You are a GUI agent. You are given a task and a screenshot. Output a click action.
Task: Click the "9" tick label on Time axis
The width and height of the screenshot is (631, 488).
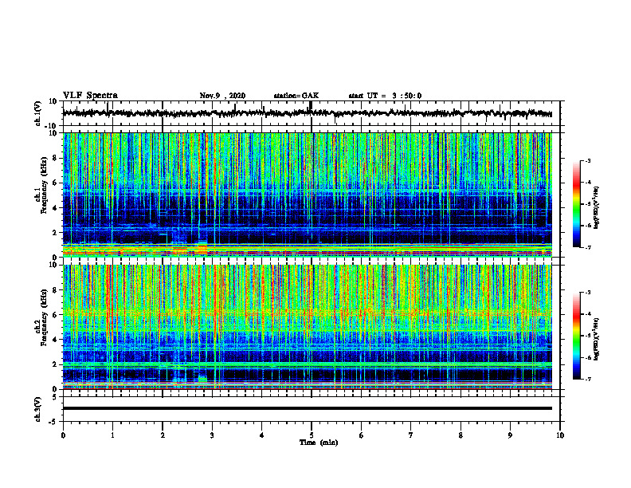tap(510, 435)
